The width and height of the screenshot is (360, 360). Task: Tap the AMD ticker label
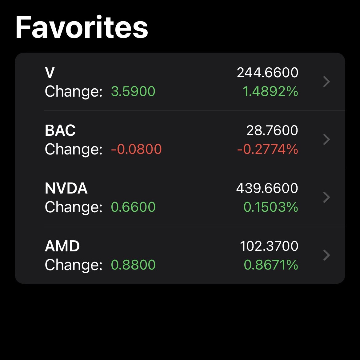[x=62, y=246]
